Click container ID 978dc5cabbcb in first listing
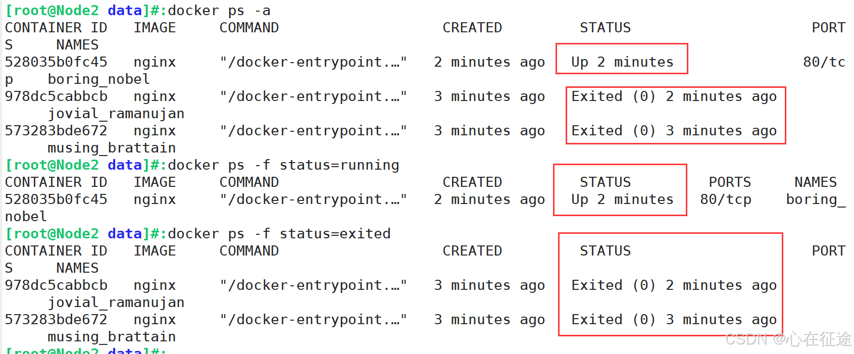 coord(56,96)
